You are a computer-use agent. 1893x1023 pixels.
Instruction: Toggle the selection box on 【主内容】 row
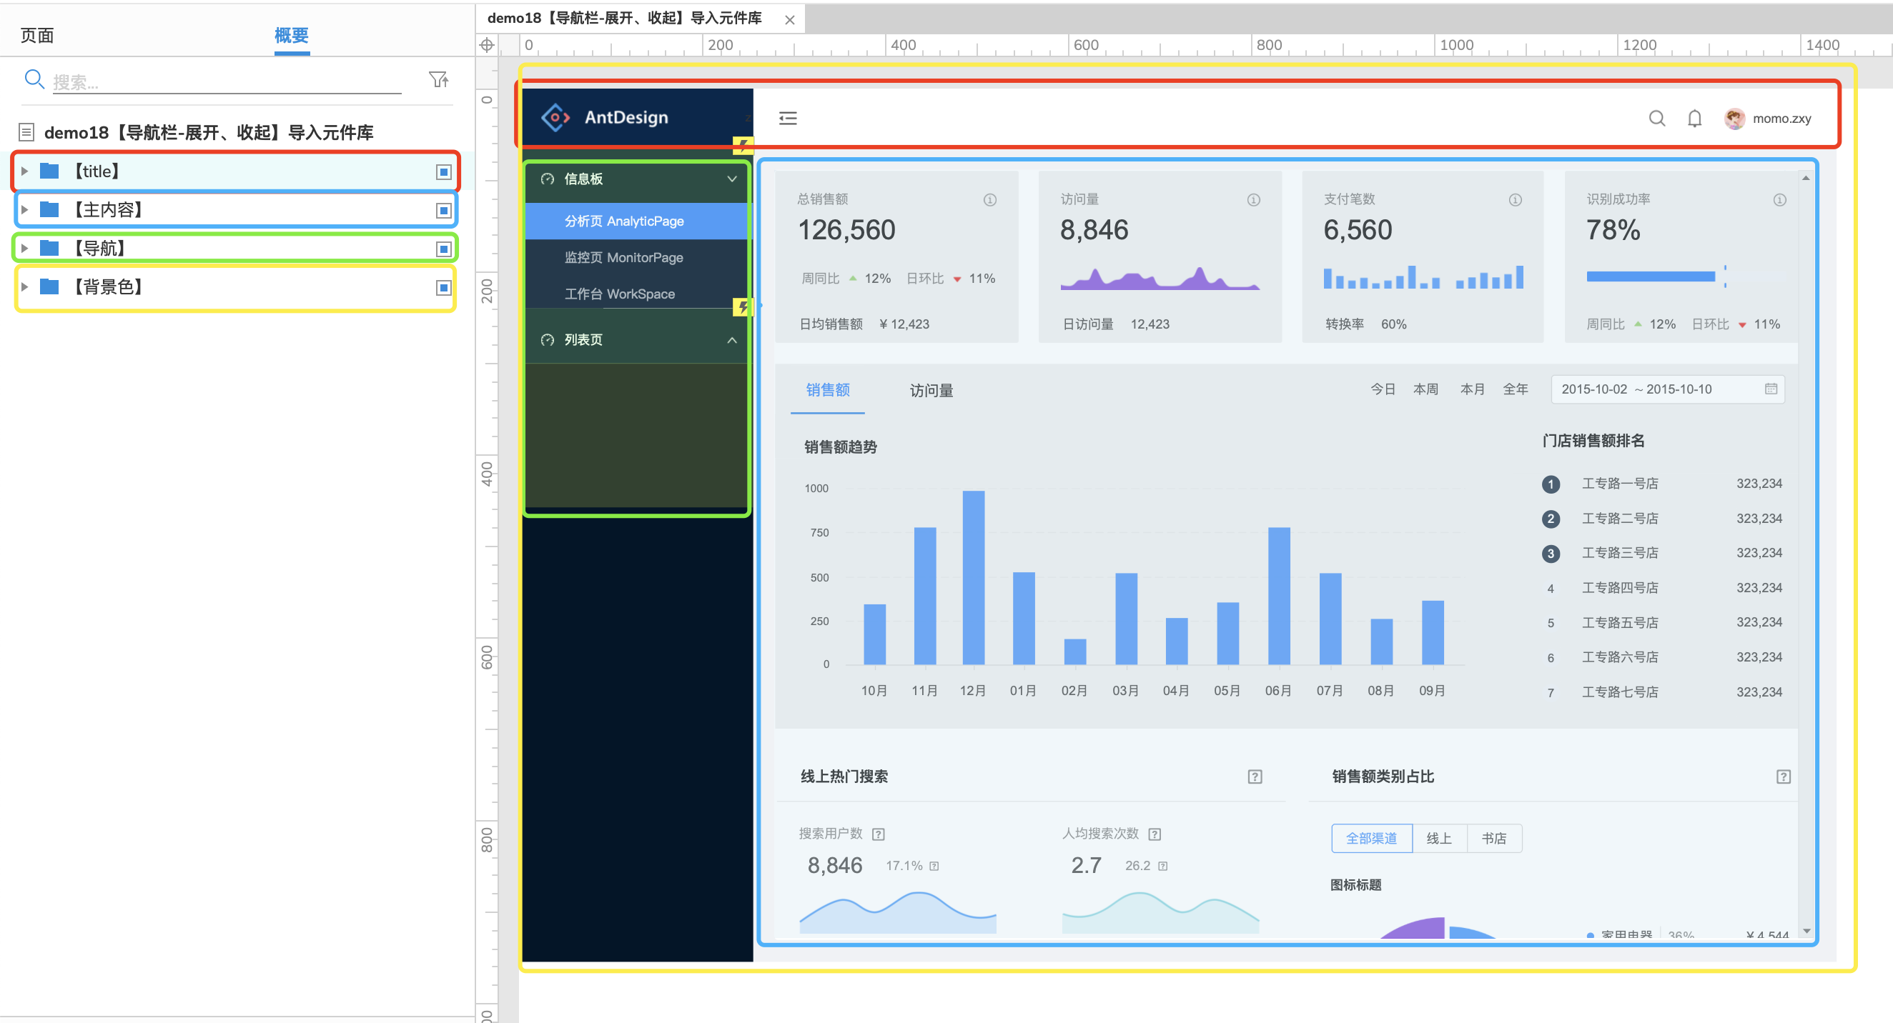(443, 211)
